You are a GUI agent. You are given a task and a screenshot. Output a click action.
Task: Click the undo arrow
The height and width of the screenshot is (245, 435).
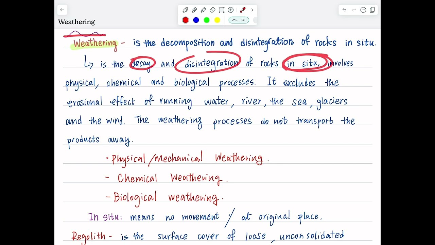point(344,10)
